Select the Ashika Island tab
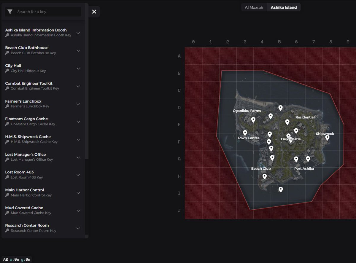This screenshot has height=263, width=356. click(x=284, y=7)
